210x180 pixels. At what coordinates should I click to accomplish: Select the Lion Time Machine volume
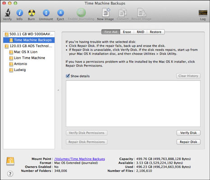[x=29, y=58]
